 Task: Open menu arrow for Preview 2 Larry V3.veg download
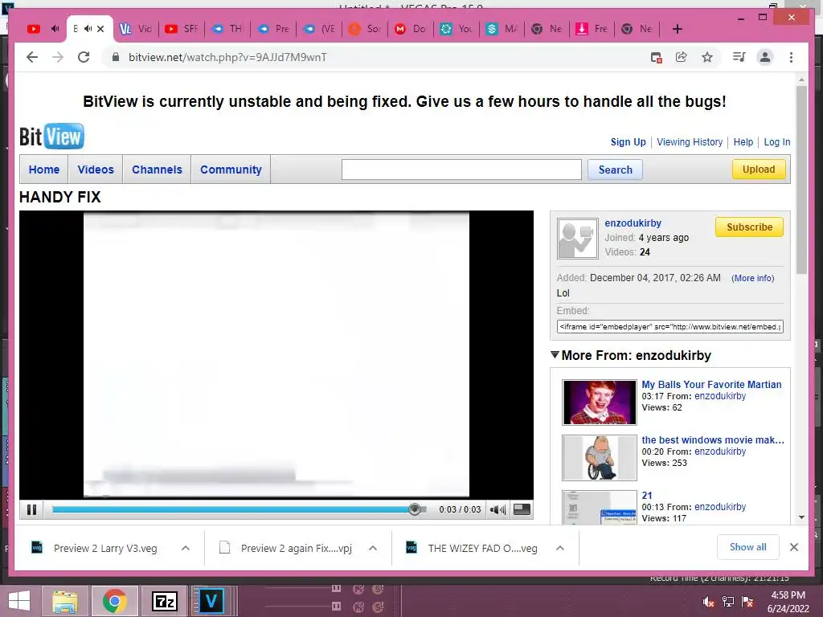coord(186,548)
